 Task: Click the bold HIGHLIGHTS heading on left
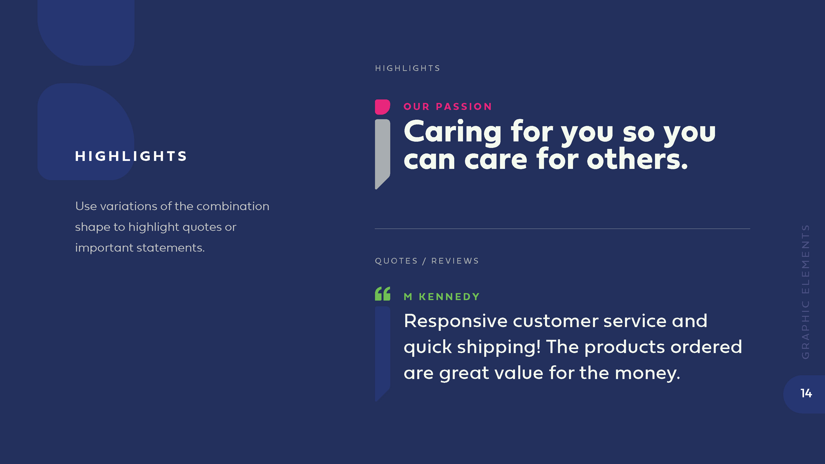tap(131, 156)
